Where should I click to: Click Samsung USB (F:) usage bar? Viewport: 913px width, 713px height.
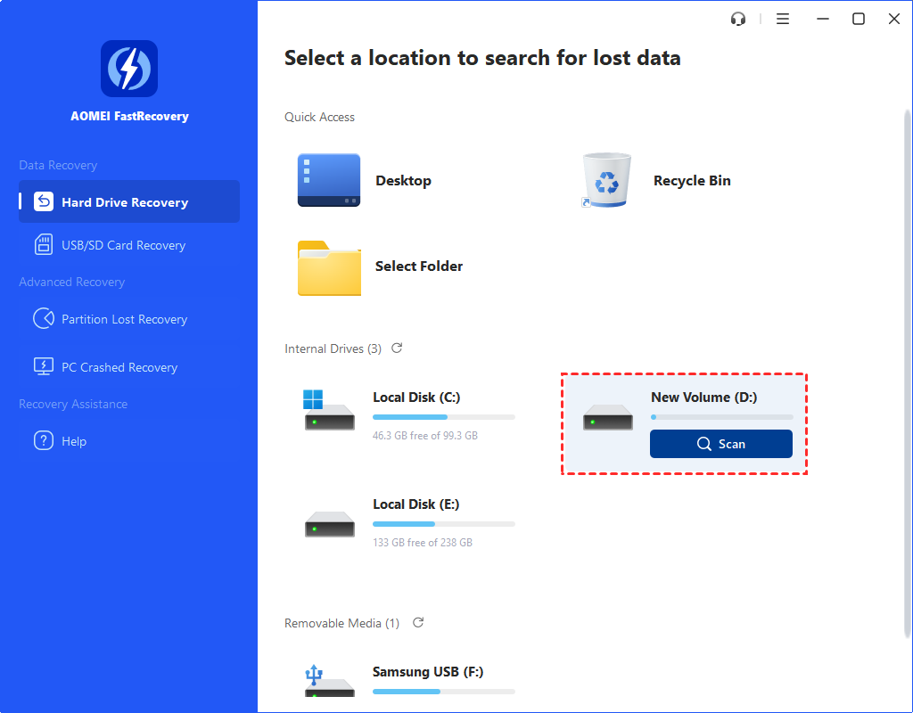[444, 692]
